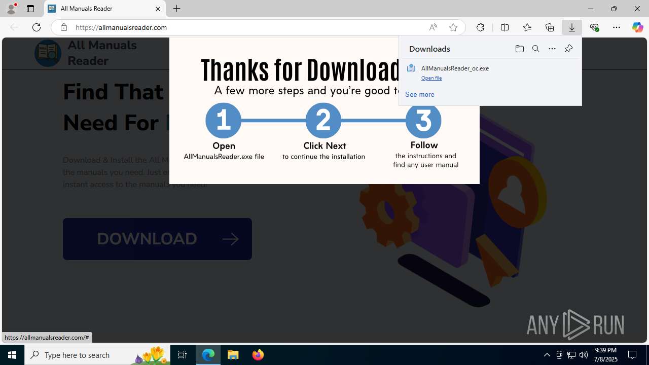Viewport: 649px width, 365px height.
Task: Toggle the Downloads toolbar button
Action: tap(572, 27)
